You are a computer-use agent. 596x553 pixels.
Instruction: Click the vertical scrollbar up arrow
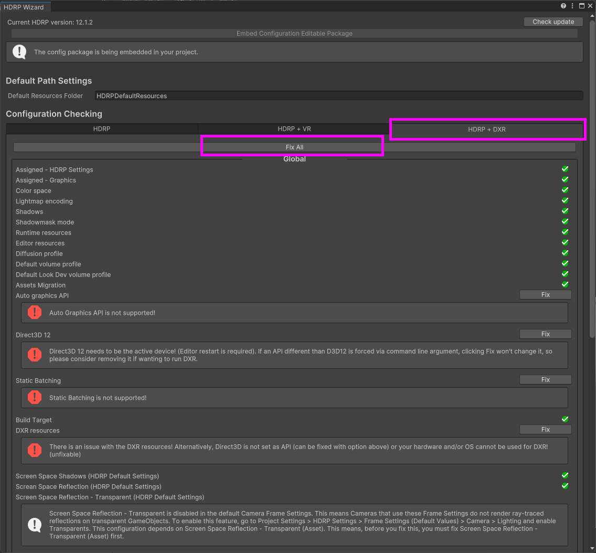592,16
